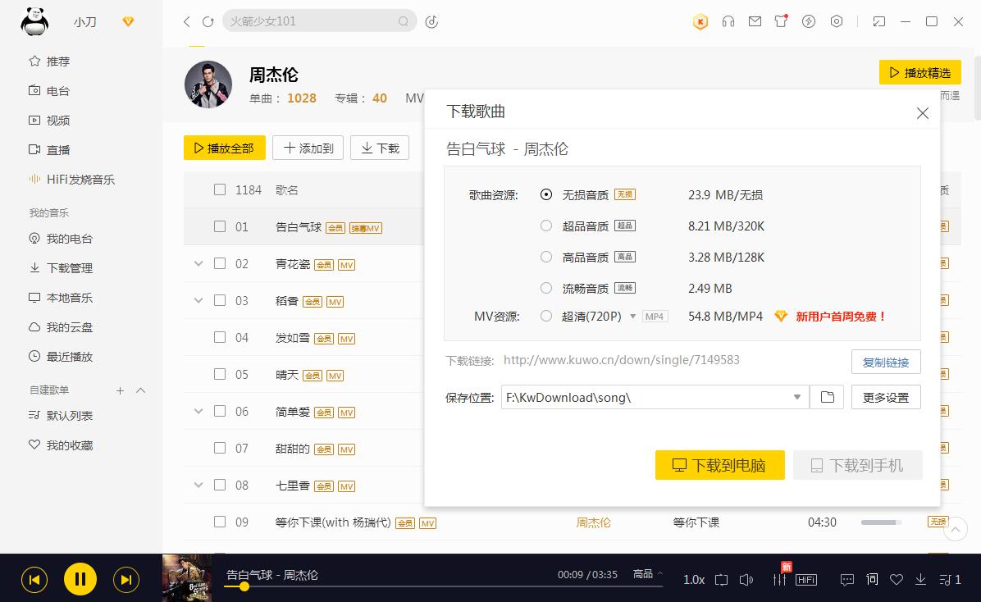Image resolution: width=981 pixels, height=602 pixels.
Task: Open the headphones icon in the top bar
Action: coord(728,22)
